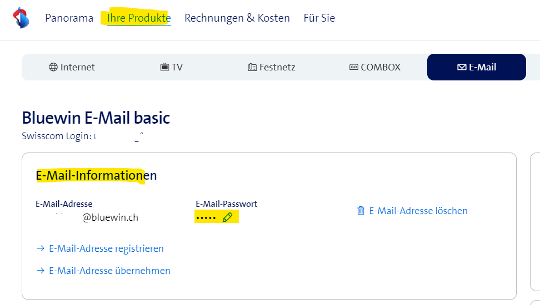Click the E-Mail-Adresse übernehmen link text

point(109,271)
